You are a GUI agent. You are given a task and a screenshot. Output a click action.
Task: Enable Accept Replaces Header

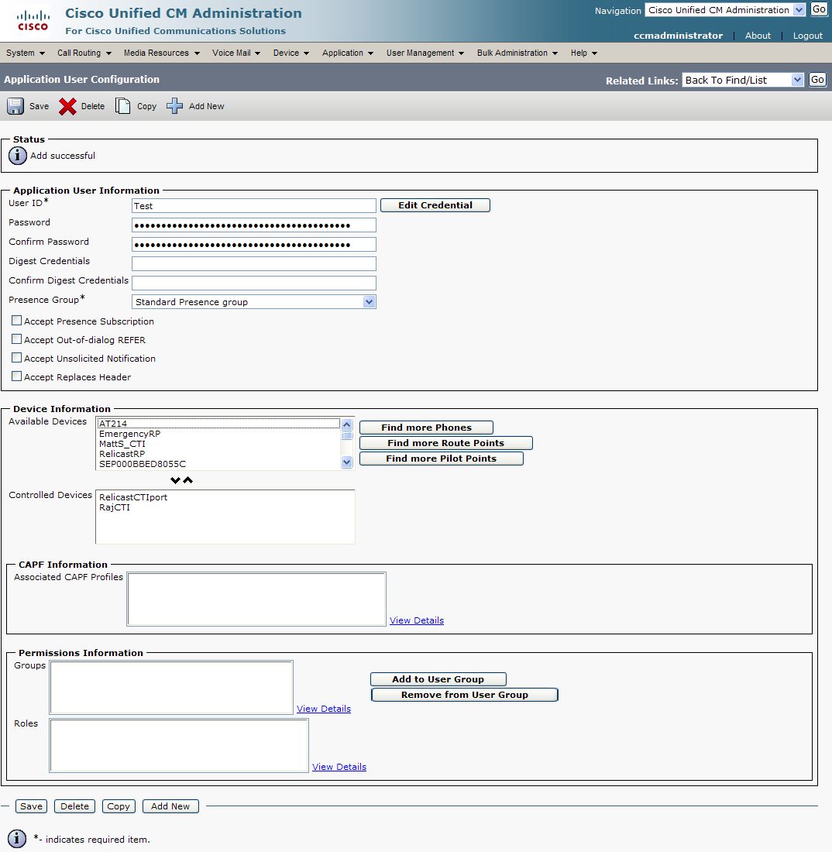click(x=16, y=376)
